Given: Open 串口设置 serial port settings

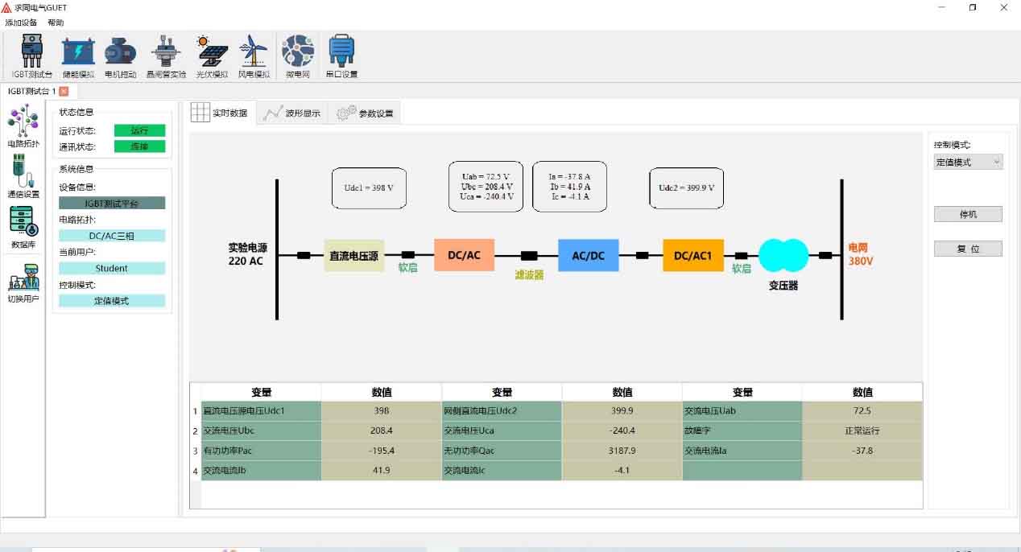Looking at the screenshot, I should point(341,56).
